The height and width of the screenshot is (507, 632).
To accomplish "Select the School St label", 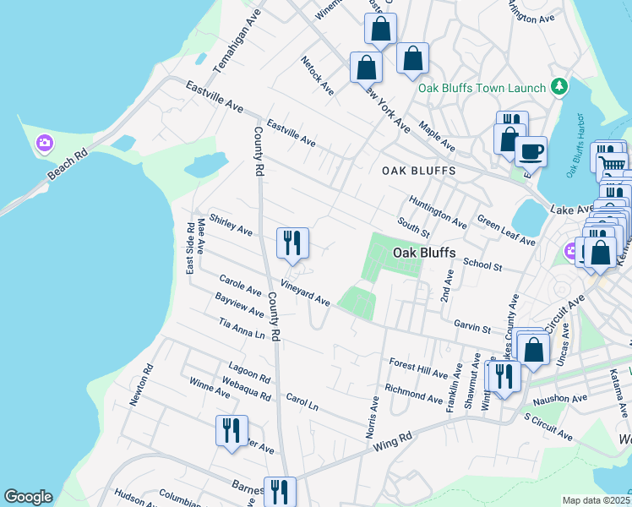I will click(x=482, y=264).
